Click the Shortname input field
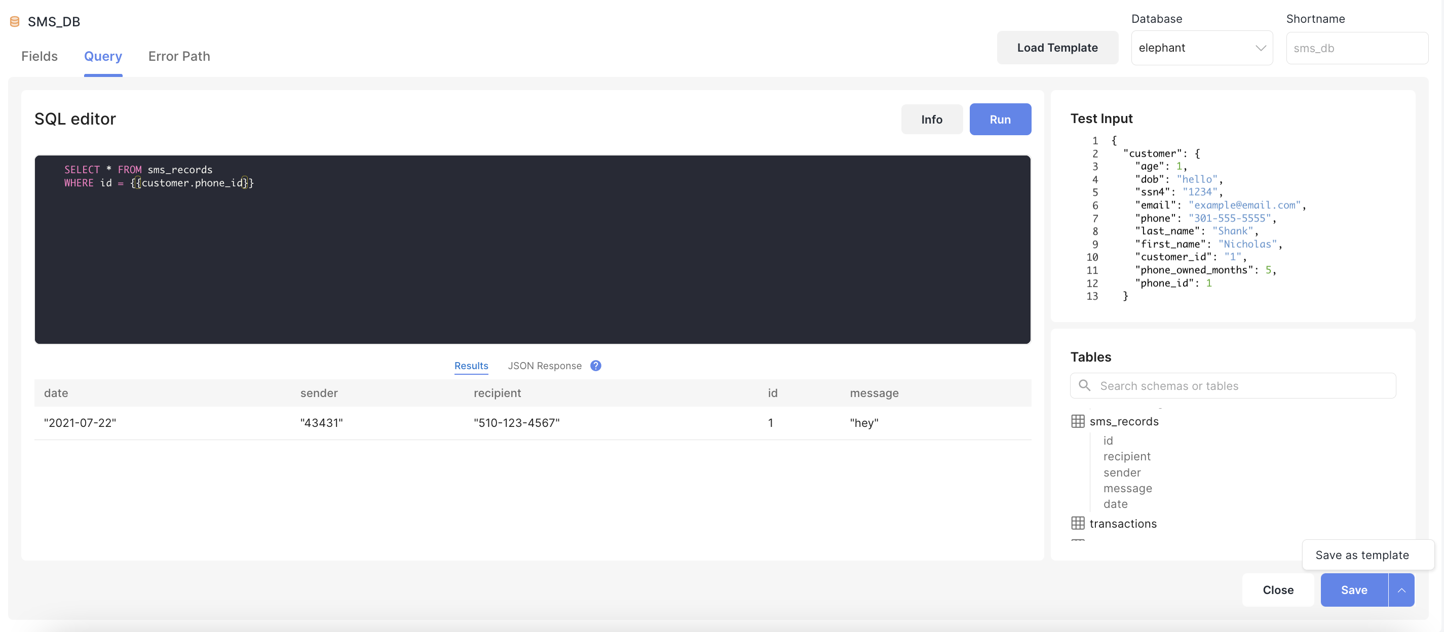Image resolution: width=1444 pixels, height=632 pixels. [1356, 48]
